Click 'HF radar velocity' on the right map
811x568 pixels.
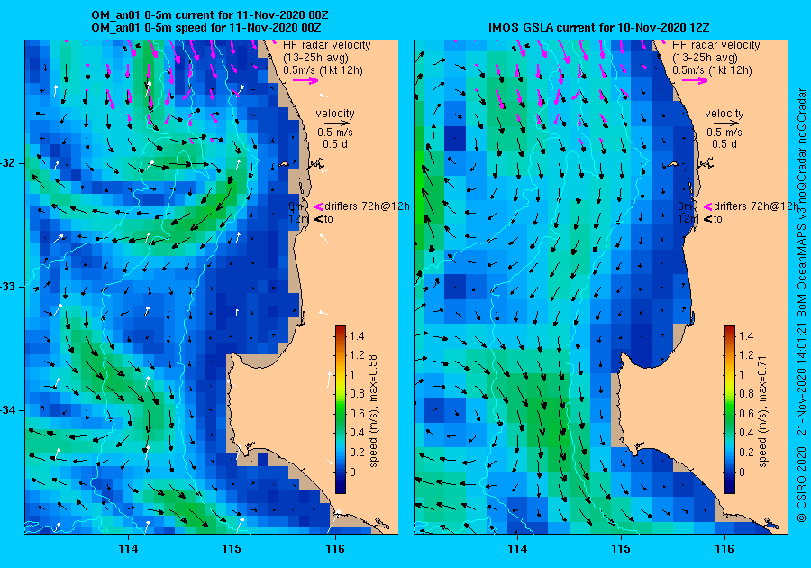(716, 45)
